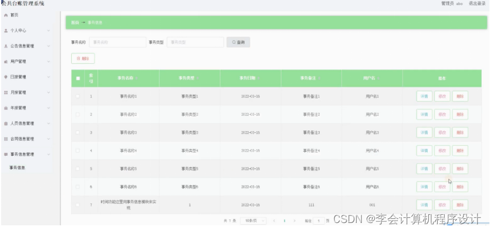Click the 删除 batch delete button
This screenshot has width=490, height=230.
coord(83,59)
